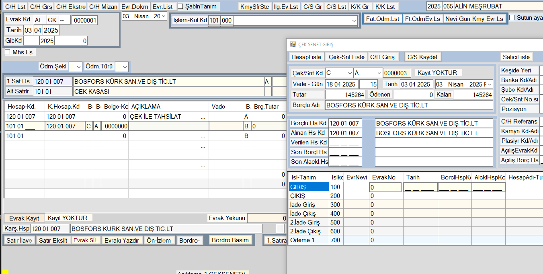Click the Evrakı Yazdır button

click(x=122, y=240)
